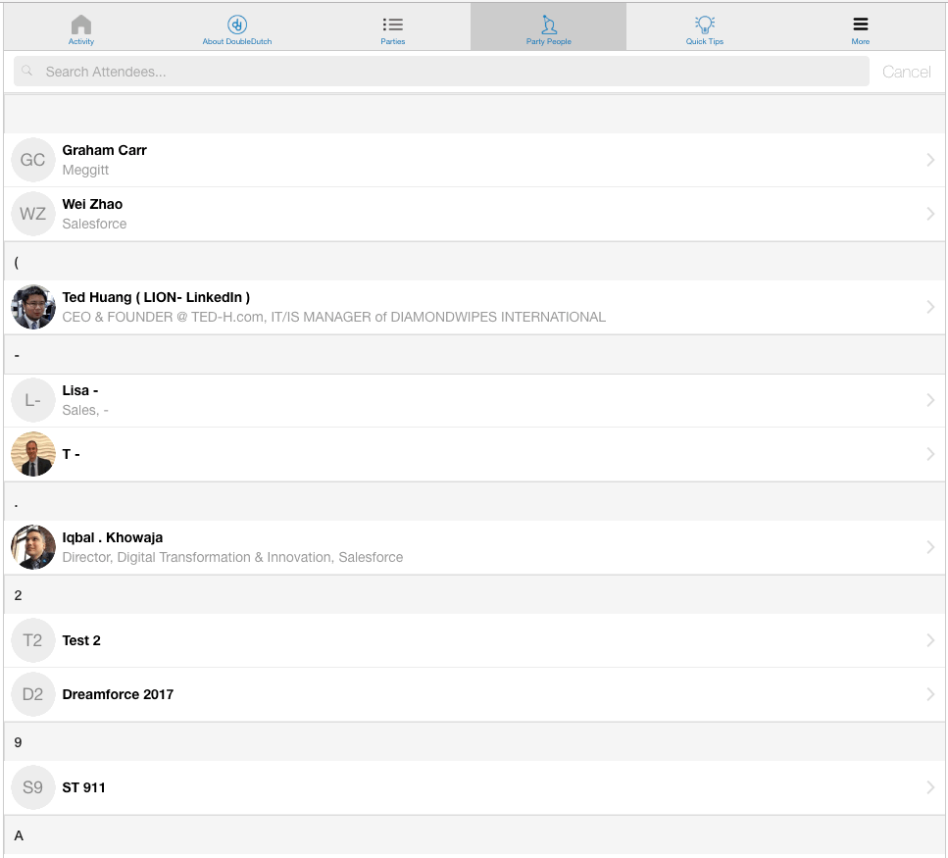The height and width of the screenshot is (858, 948).
Task: Click Iqbal Khowaja's profile photo
Action: (x=33, y=546)
